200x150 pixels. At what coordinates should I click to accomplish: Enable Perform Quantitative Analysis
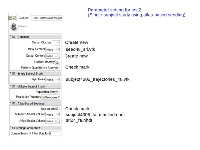pyautogui.click(x=59, y=68)
